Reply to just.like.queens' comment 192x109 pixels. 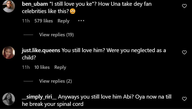click(x=60, y=67)
